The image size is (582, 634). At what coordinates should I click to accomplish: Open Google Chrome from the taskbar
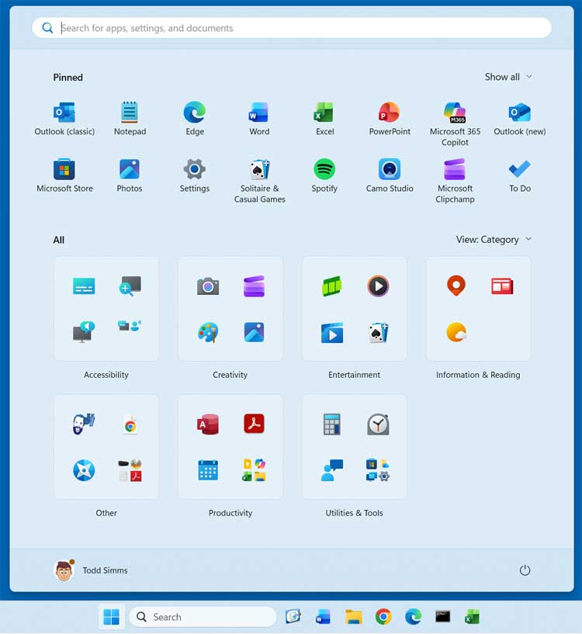point(383,617)
